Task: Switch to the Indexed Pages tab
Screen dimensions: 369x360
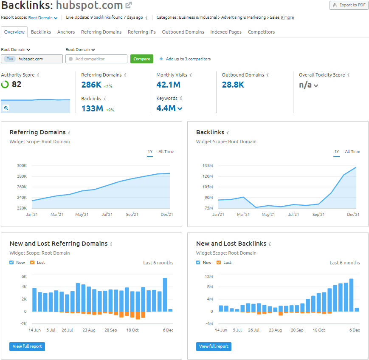Action: coord(226,32)
